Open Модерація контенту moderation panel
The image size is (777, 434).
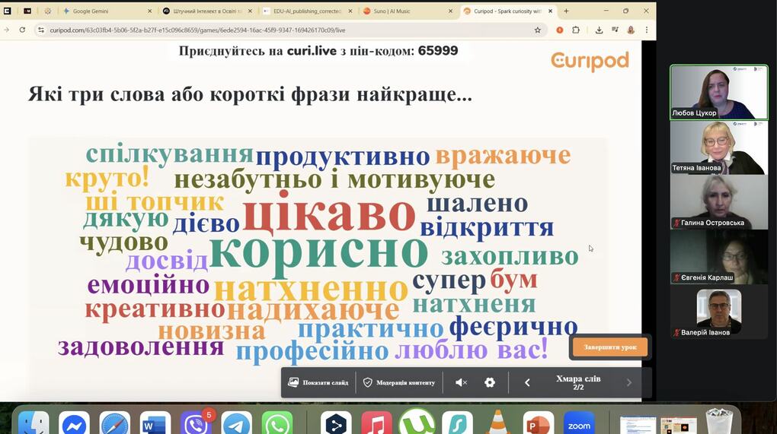tap(399, 382)
